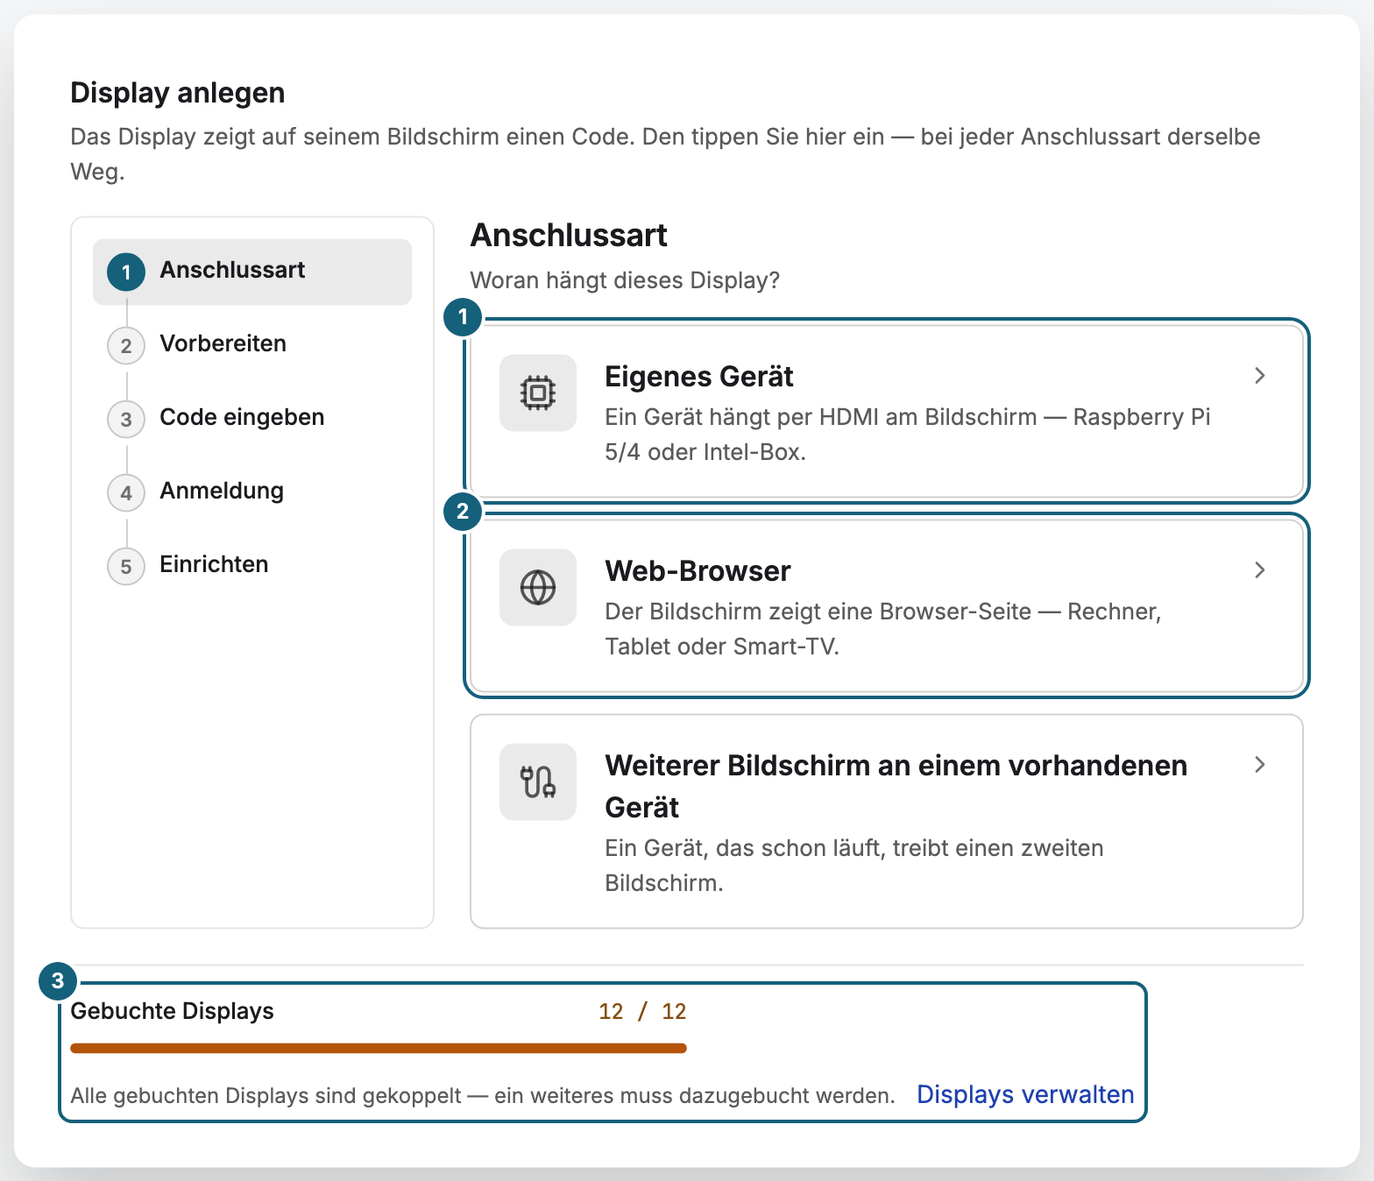
Task: Select the Anschlussart step in the sidebar
Action: pos(252,272)
